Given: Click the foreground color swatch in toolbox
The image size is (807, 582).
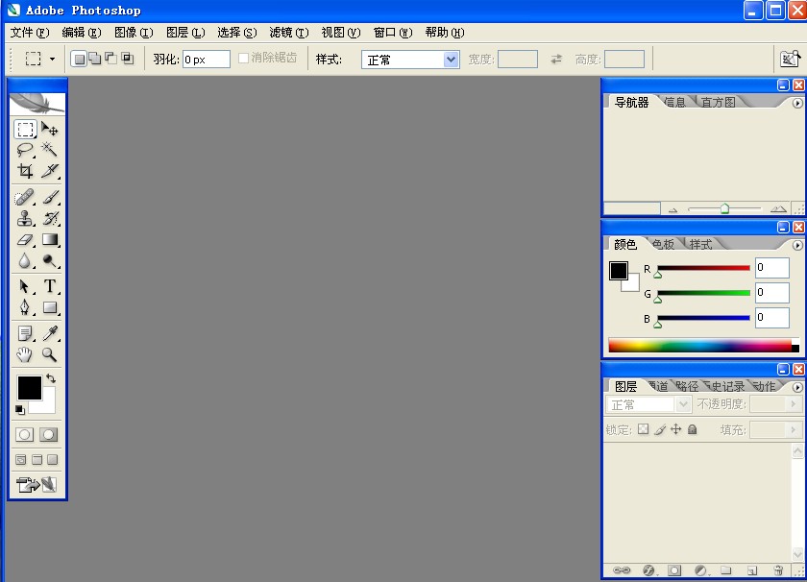Looking at the screenshot, I should (x=30, y=387).
